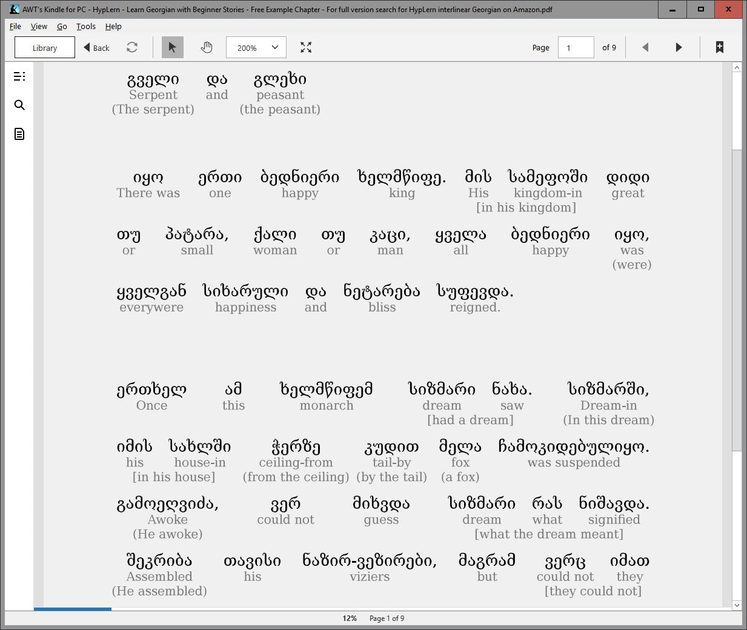Go back using the Back button
747x630 pixels.
click(x=96, y=47)
